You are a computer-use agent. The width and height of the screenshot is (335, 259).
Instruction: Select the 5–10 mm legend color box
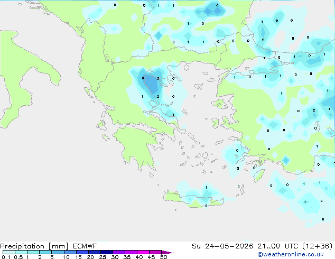[x=58, y=252]
